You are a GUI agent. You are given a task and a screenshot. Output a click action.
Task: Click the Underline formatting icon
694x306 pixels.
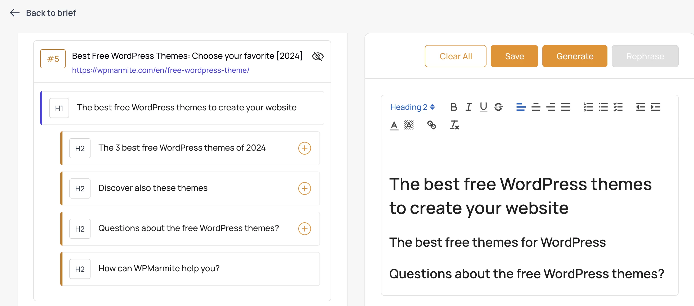coord(483,107)
